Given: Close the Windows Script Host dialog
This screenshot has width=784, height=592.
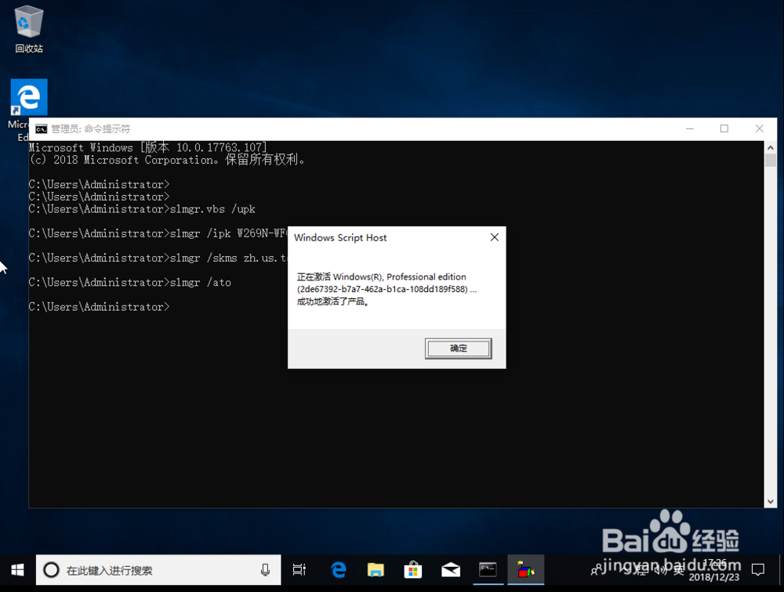Looking at the screenshot, I should 495,237.
